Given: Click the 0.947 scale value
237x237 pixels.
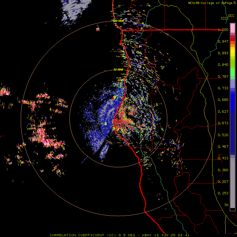Looking at the screenshot, I should click(223, 41).
